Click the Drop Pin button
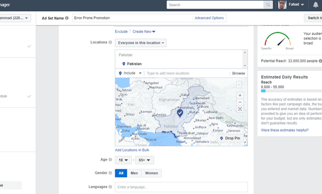The height and width of the screenshot is (194, 322). 230,138
